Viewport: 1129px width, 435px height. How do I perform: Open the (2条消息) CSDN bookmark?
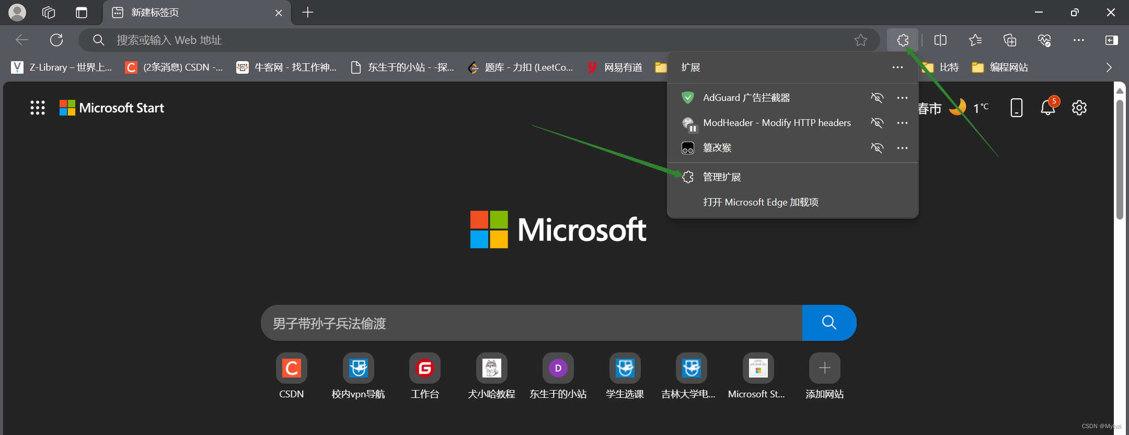174,67
